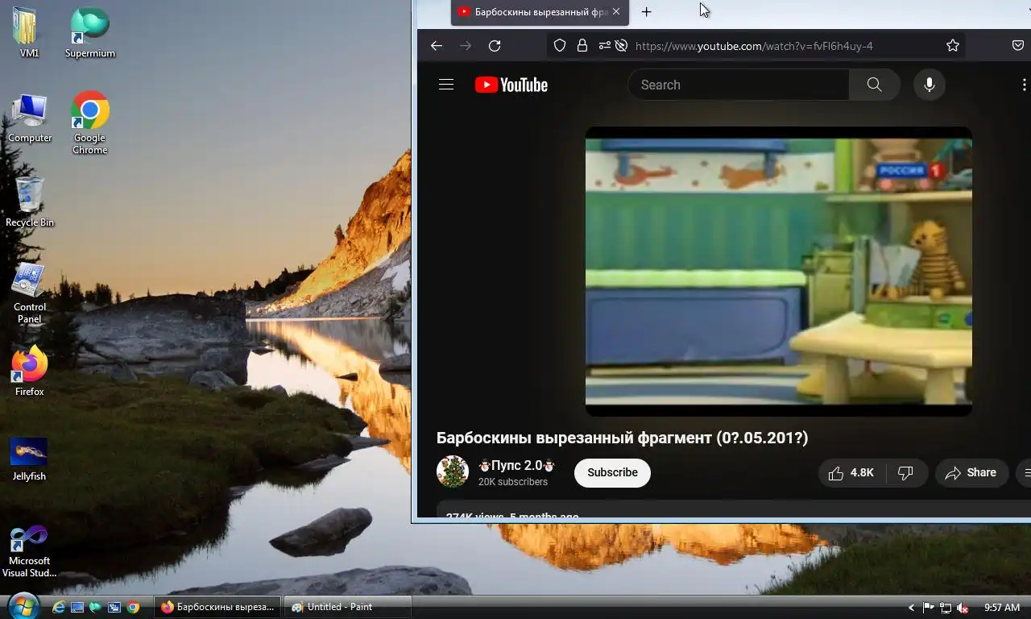Open the site permissions icon in address bar
Image resolution: width=1031 pixels, height=619 pixels.
click(604, 46)
